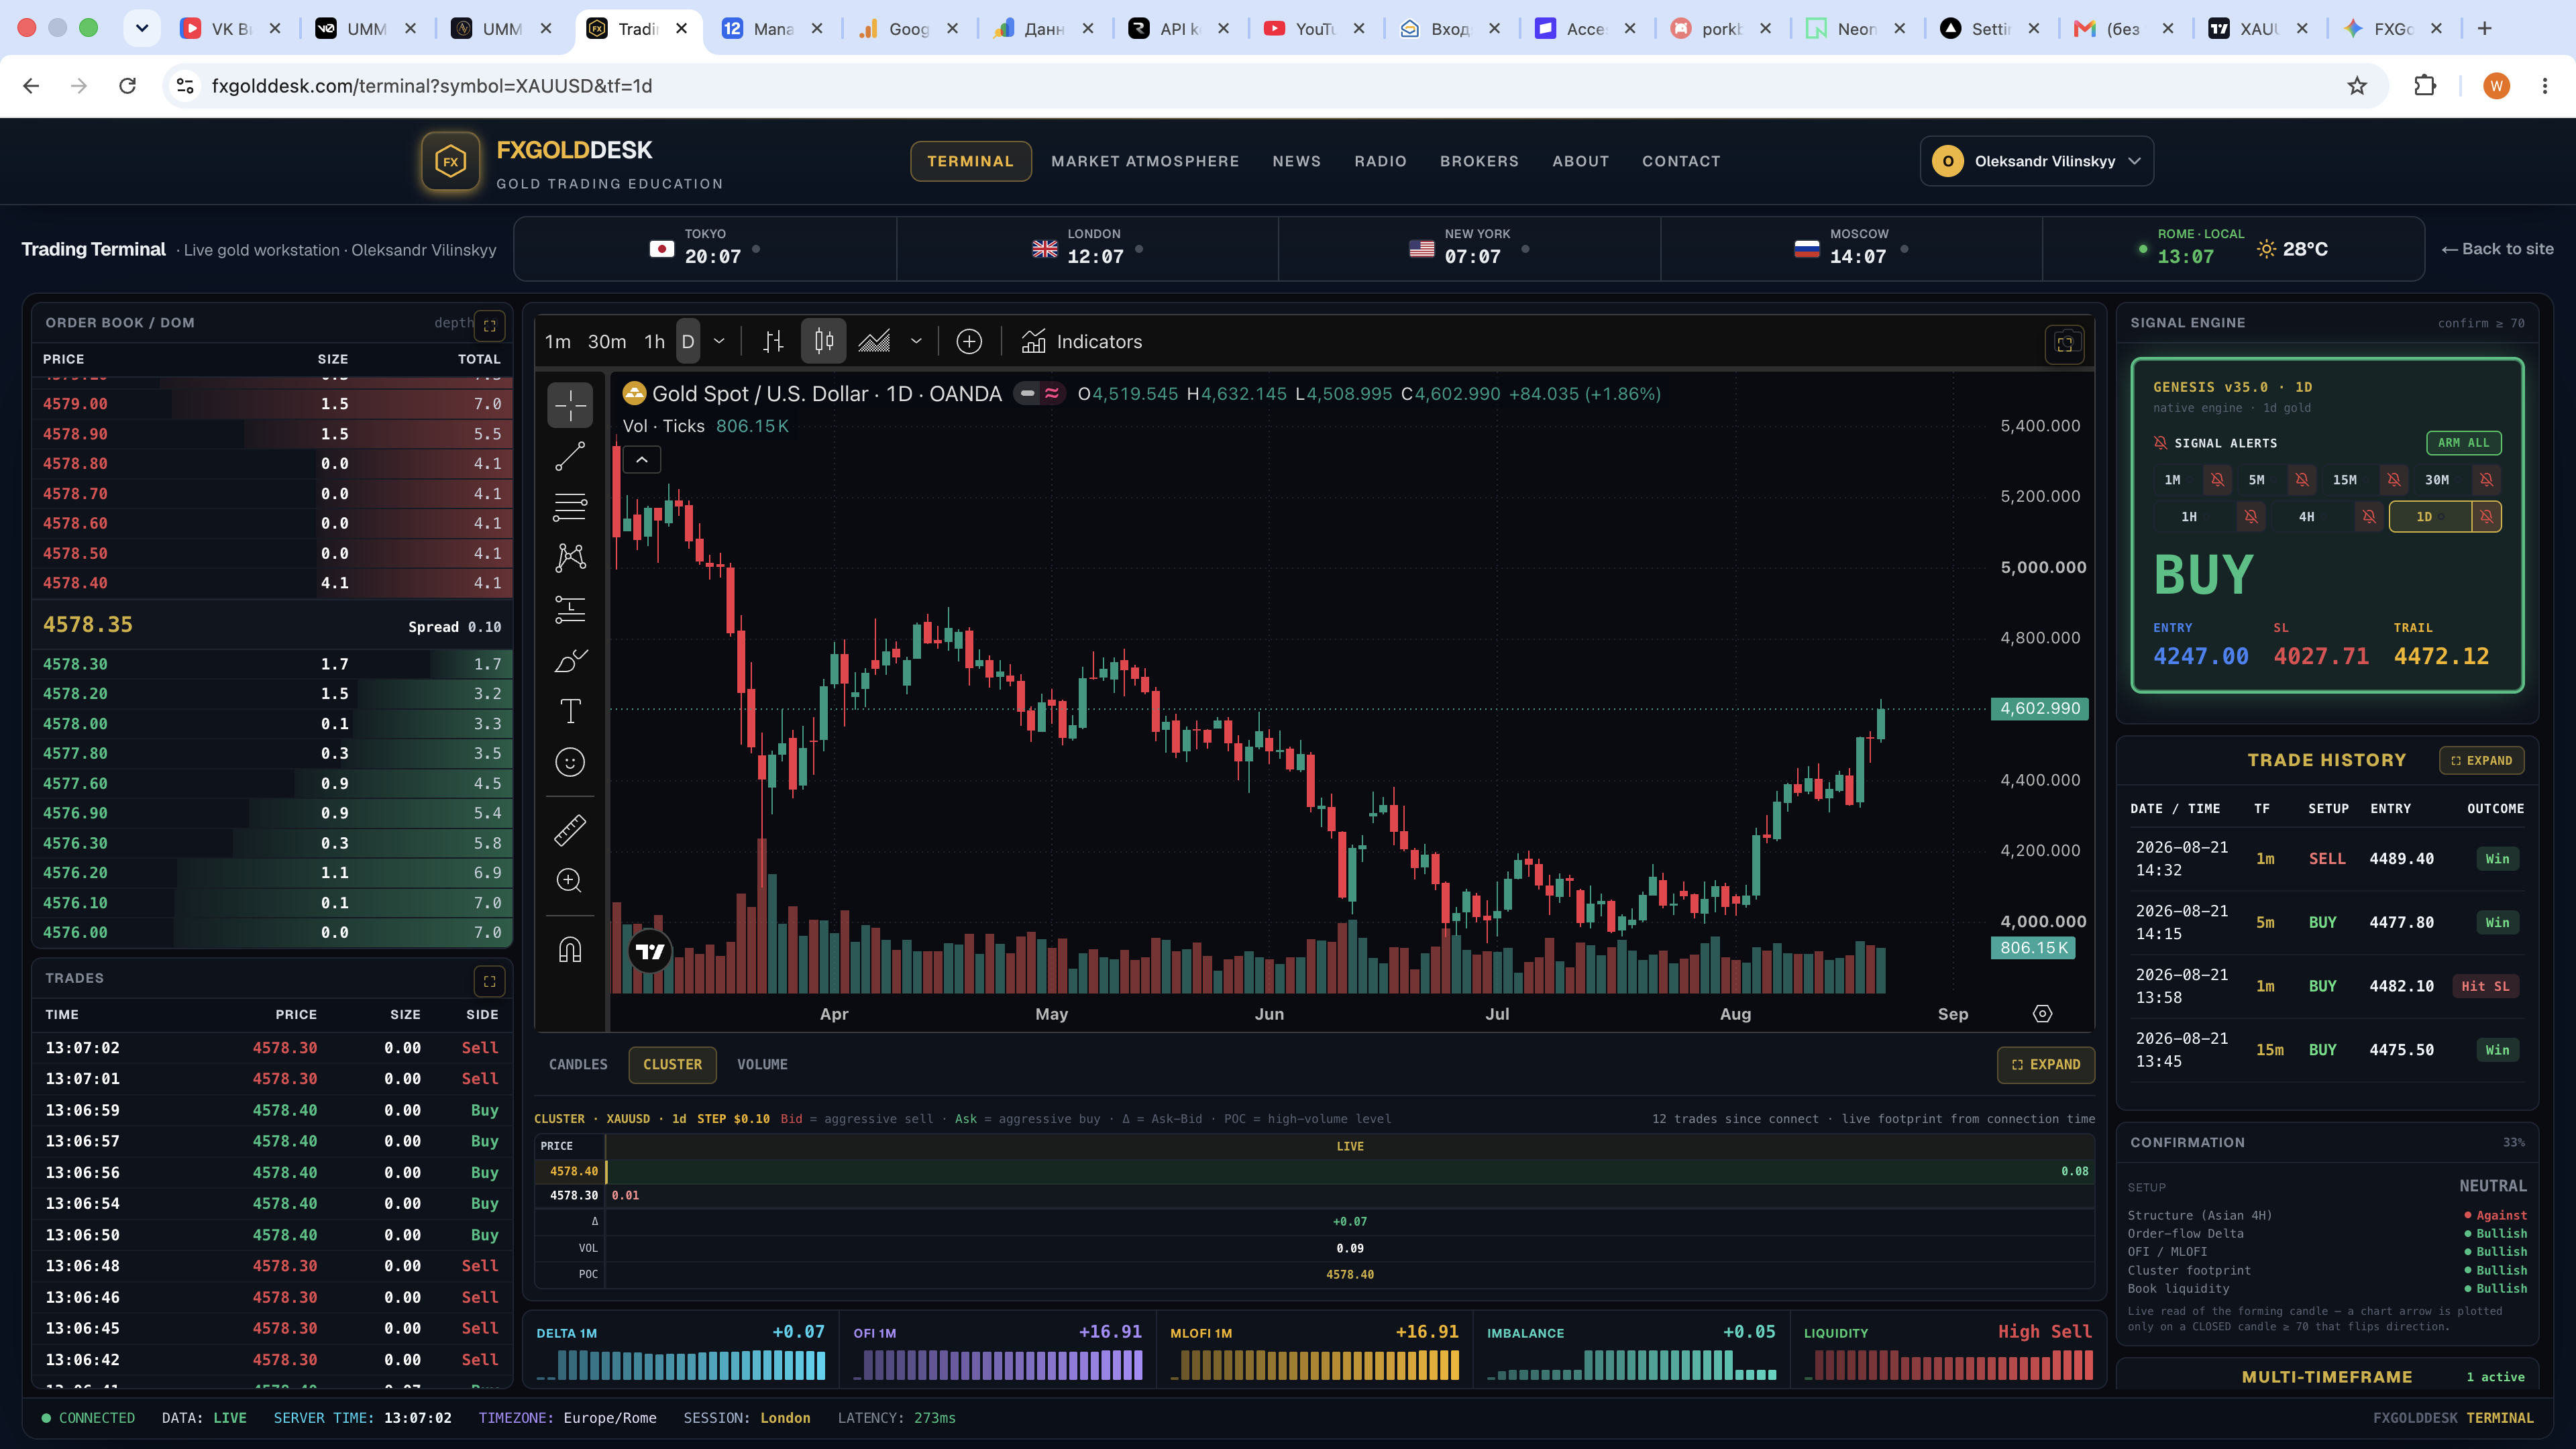The height and width of the screenshot is (1449, 2576).
Task: Toggle the 30M signal alert bell
Action: point(2486,480)
